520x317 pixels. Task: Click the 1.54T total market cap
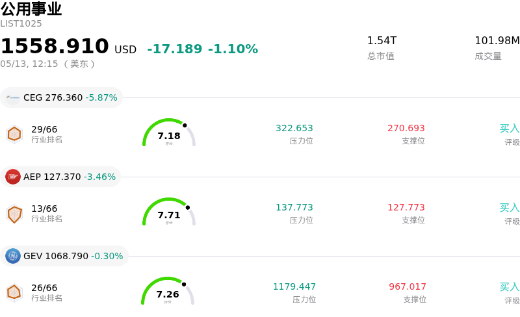(x=382, y=40)
